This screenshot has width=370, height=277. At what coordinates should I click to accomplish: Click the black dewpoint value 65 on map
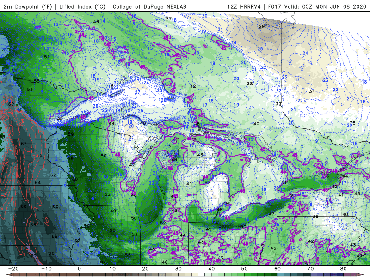(55, 206)
